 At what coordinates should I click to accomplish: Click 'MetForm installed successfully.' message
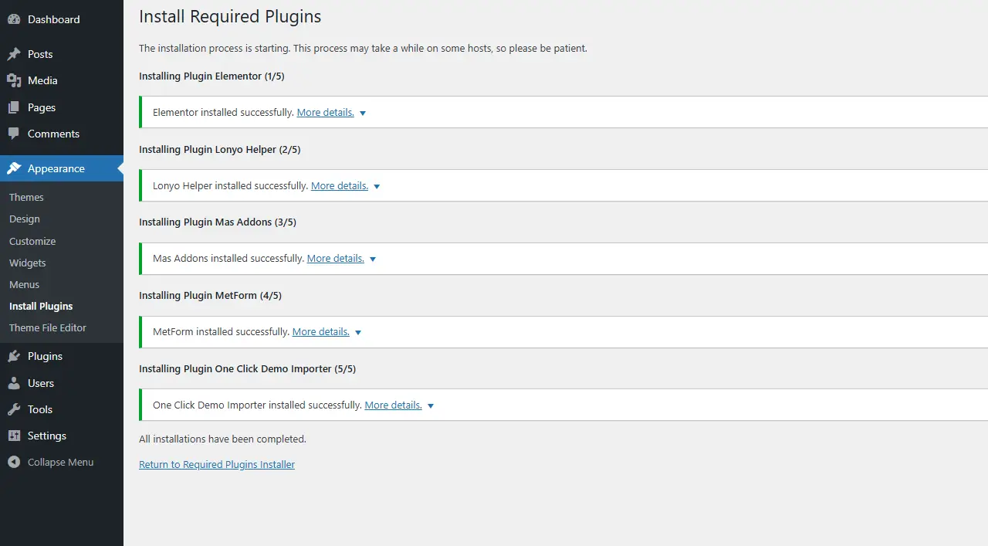(x=222, y=331)
